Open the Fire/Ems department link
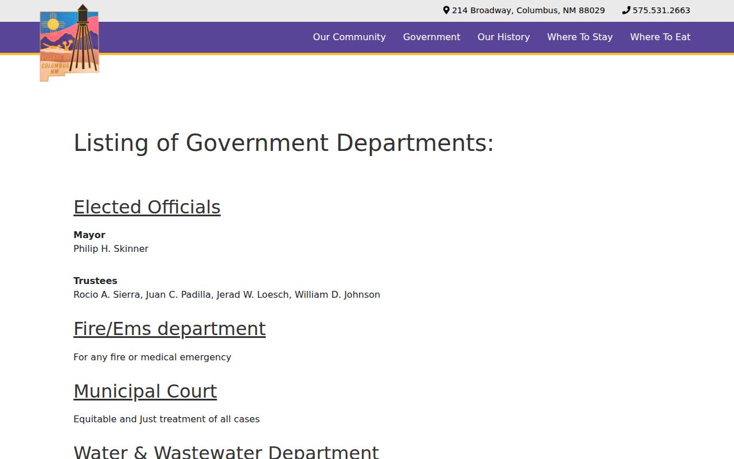734x459 pixels. (170, 329)
